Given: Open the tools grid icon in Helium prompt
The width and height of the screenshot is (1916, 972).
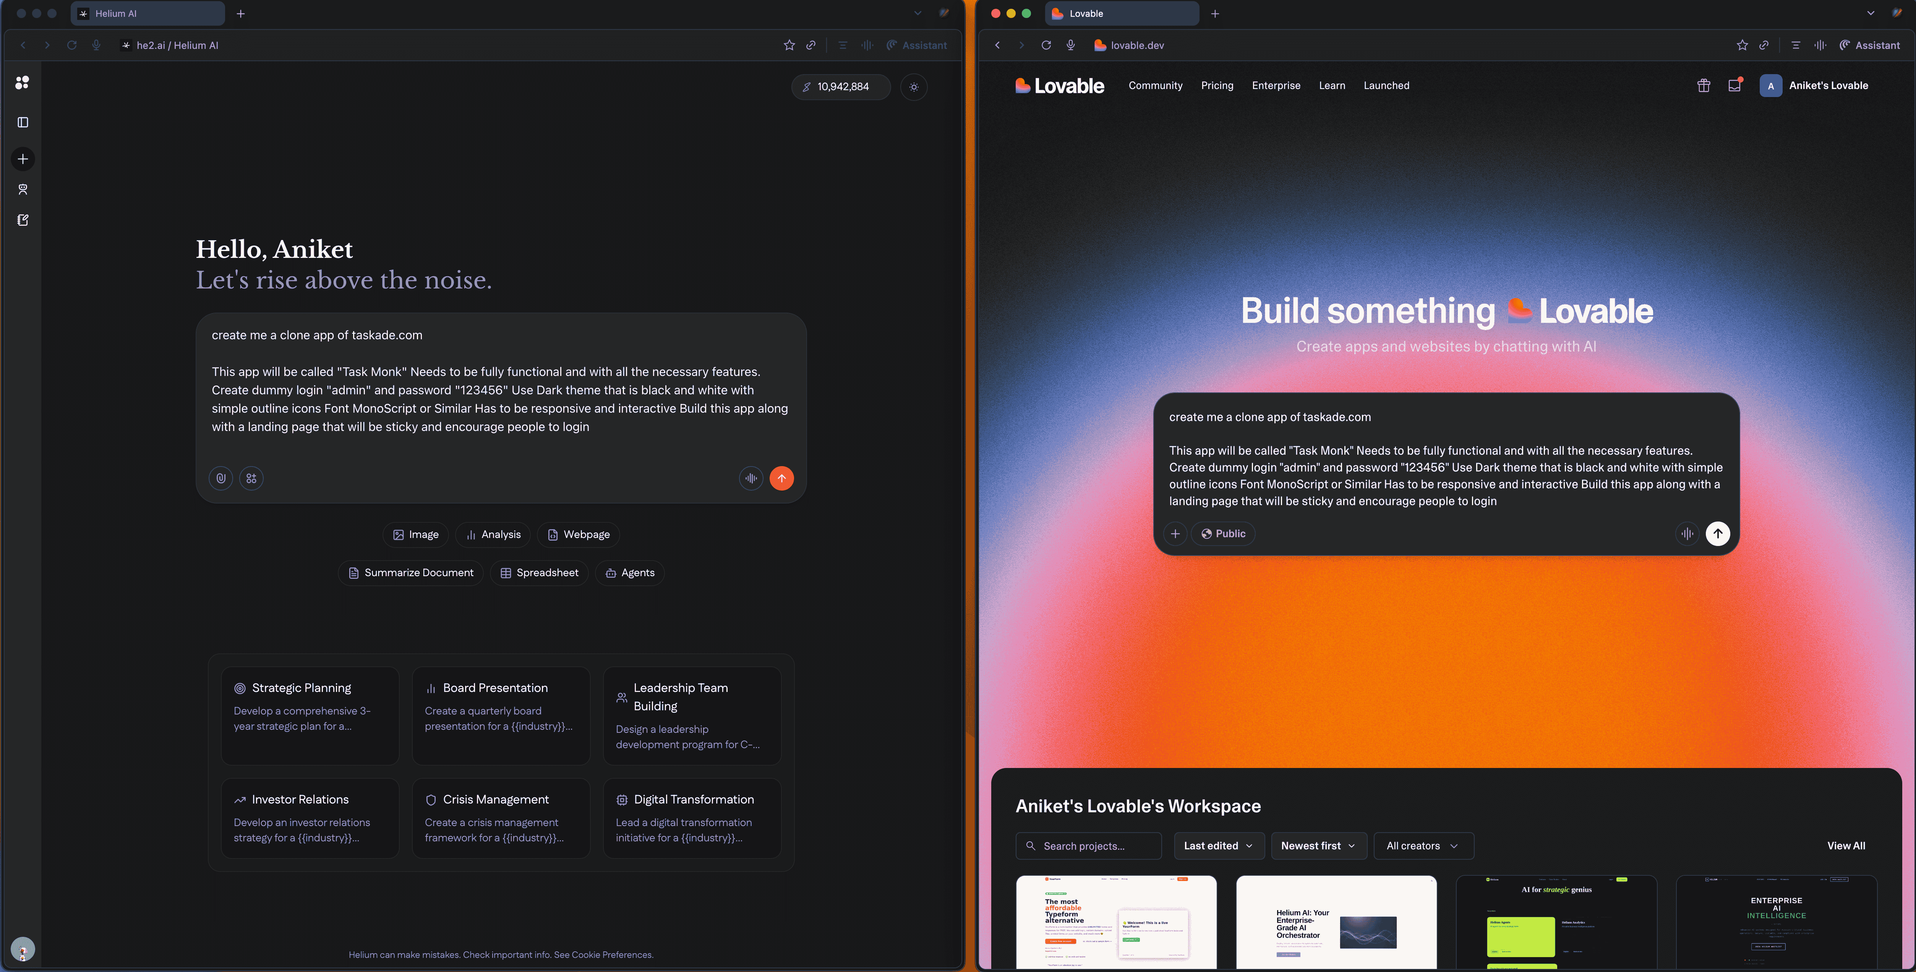Looking at the screenshot, I should pyautogui.click(x=251, y=478).
